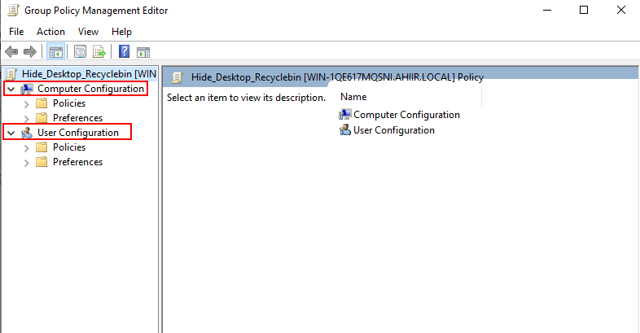This screenshot has height=333, width=640.
Task: Expand Policies under Computer Configuration
Action: click(27, 104)
